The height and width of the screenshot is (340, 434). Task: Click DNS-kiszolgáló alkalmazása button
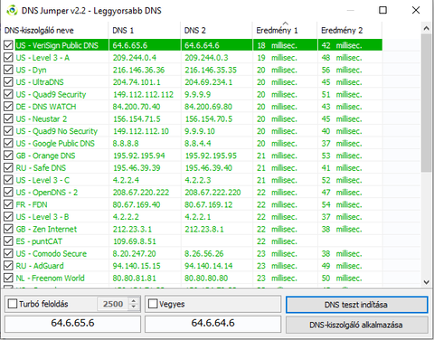(357, 325)
